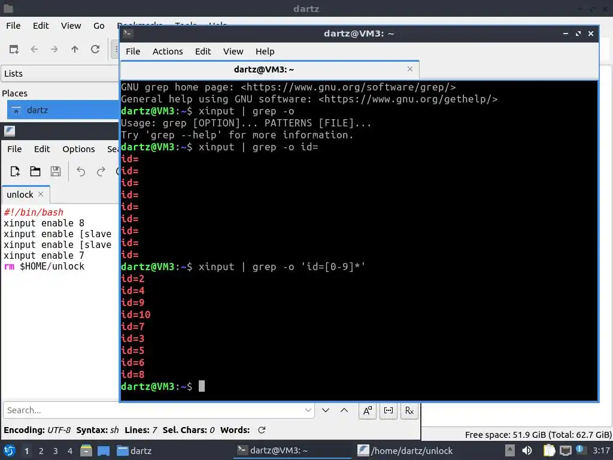Create a new document in the text editor
Viewport: 613px width, 460px height.
(x=15, y=171)
